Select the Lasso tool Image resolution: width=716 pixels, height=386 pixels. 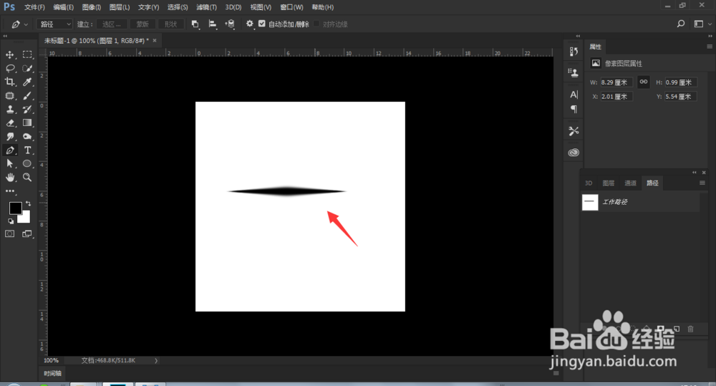click(x=9, y=69)
